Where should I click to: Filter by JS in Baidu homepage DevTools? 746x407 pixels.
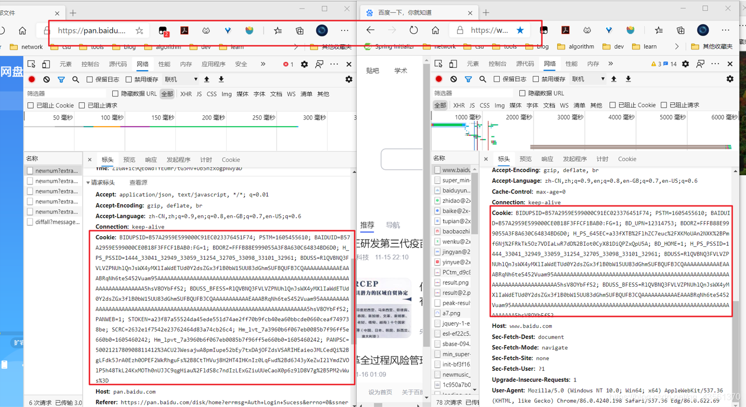click(x=472, y=105)
